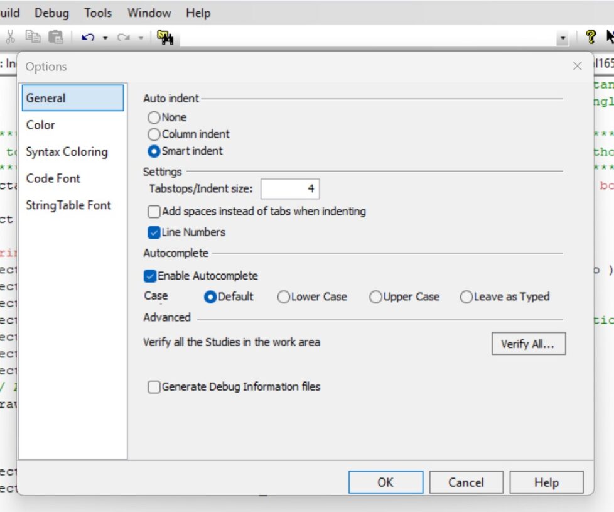
Task: Click the Copy toolbar icon
Action: [33, 38]
